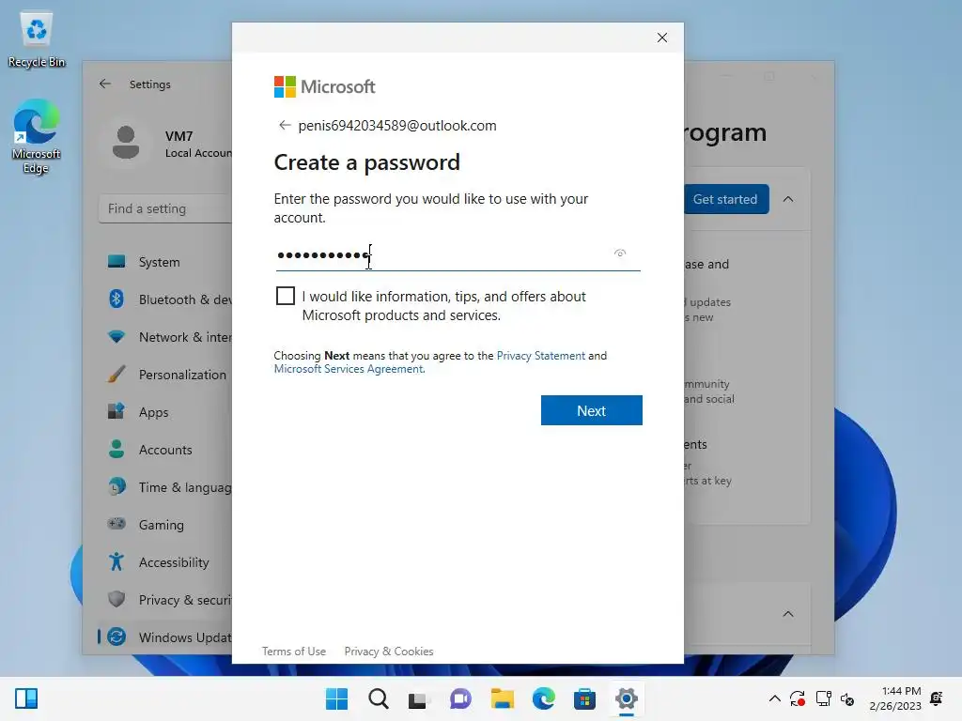This screenshot has width=962, height=721.
Task: Show hidden system tray icons
Action: (x=775, y=698)
